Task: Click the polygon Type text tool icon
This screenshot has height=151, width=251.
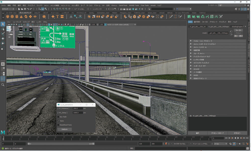Action: tap(57, 17)
